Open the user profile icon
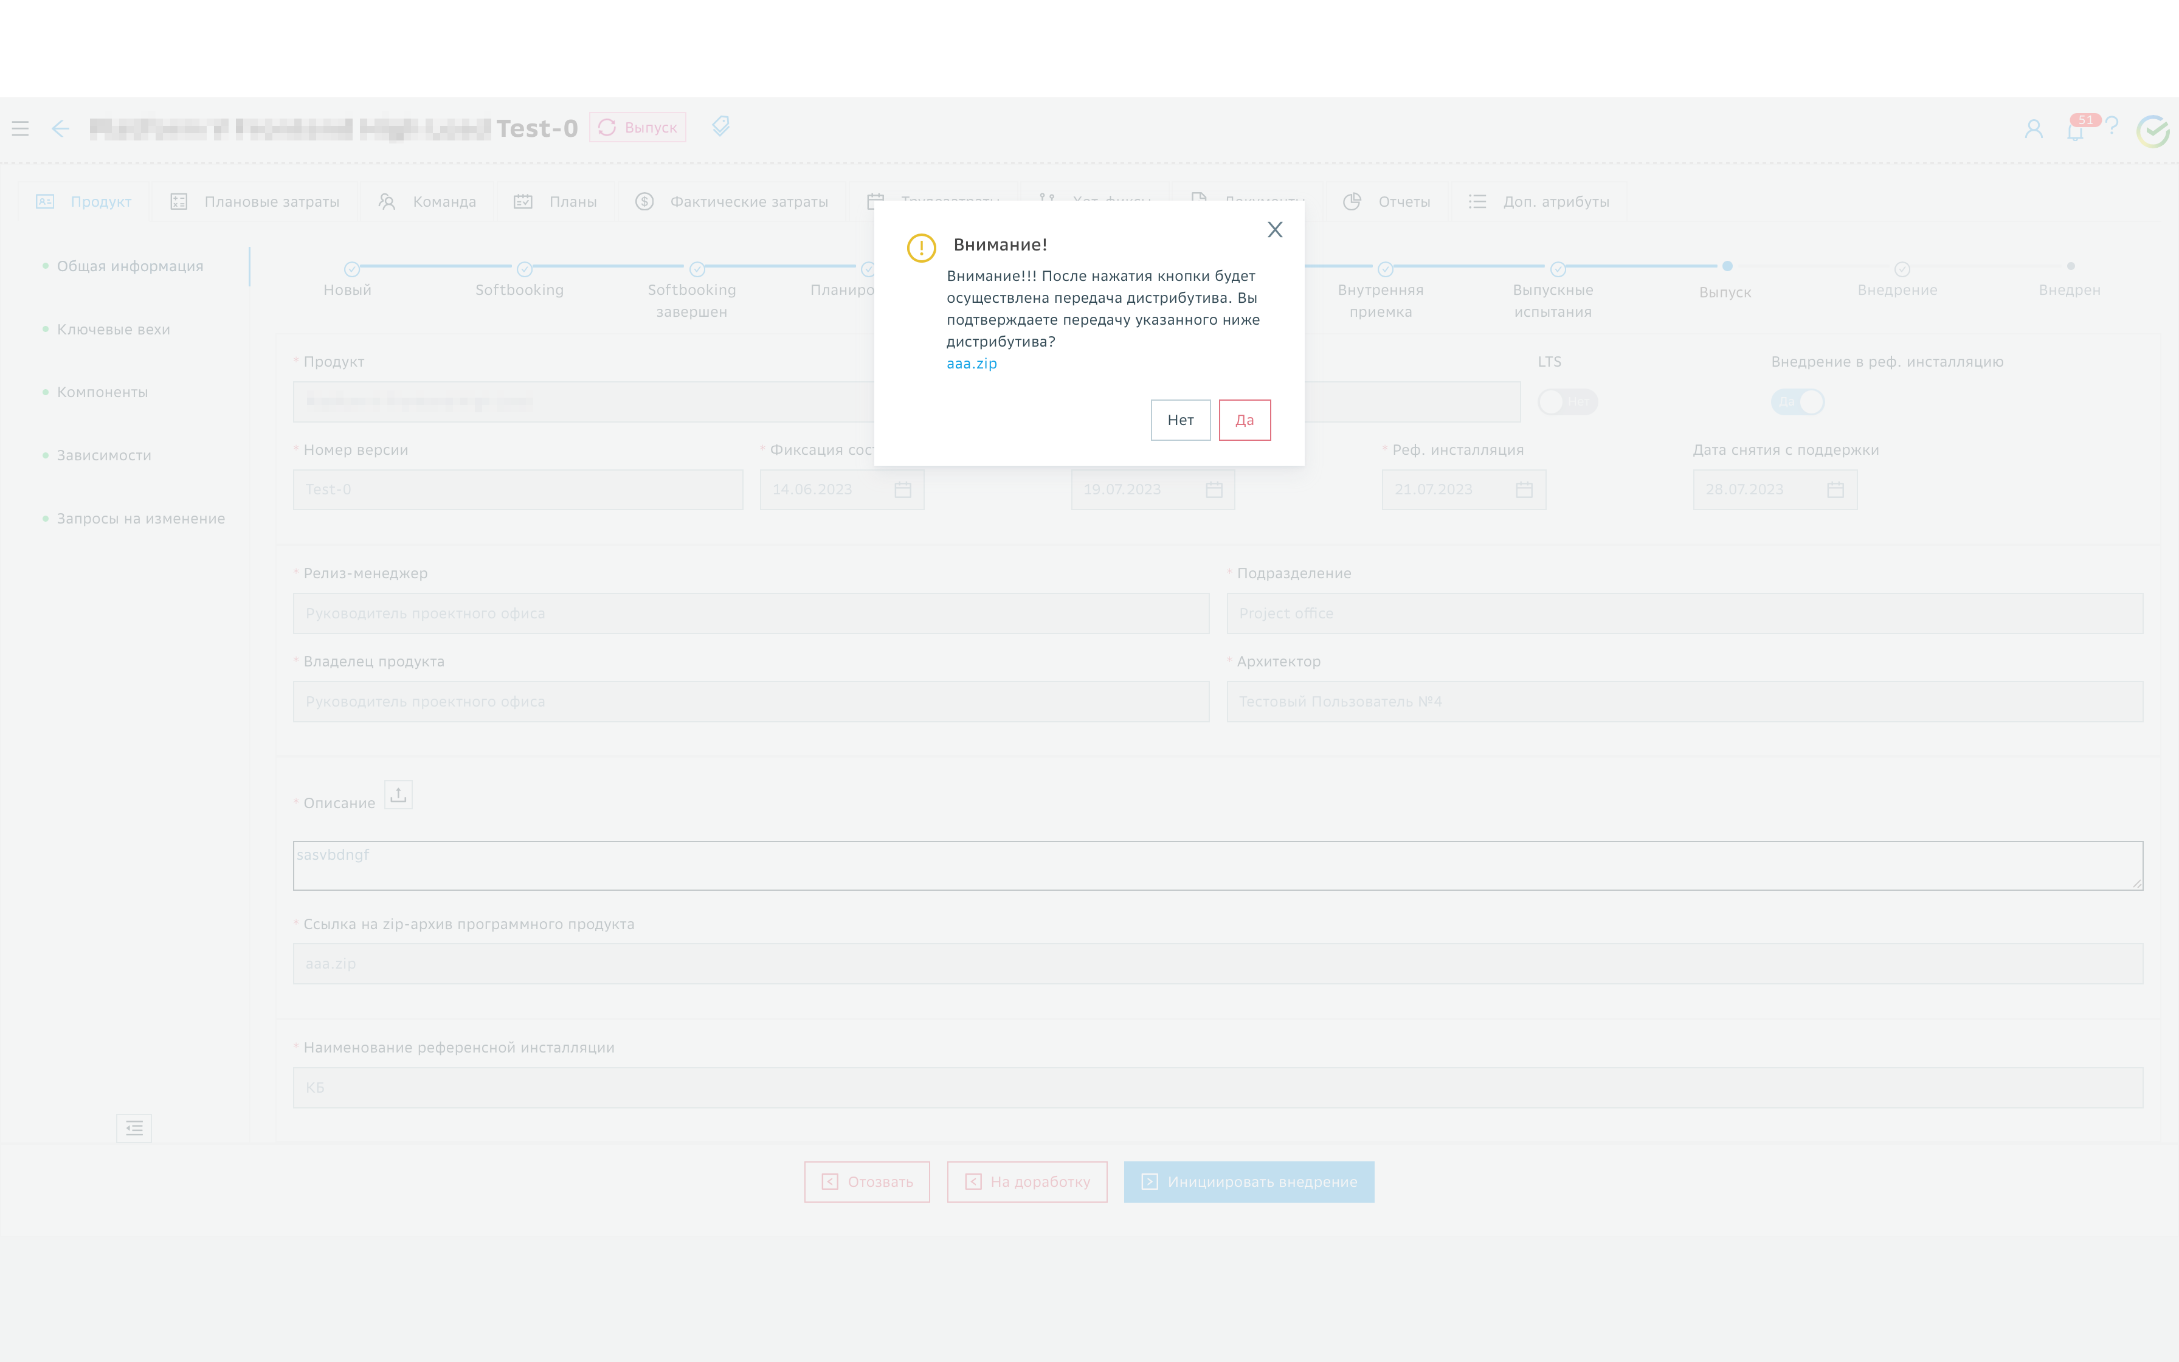Screen dimensions: 2179x1362 (x=2033, y=129)
